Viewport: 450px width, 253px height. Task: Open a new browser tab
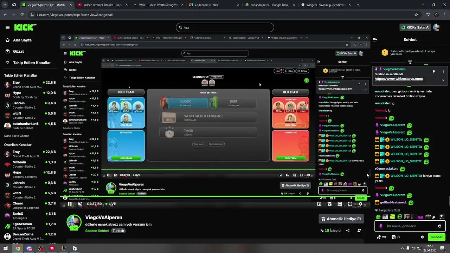(x=358, y=5)
